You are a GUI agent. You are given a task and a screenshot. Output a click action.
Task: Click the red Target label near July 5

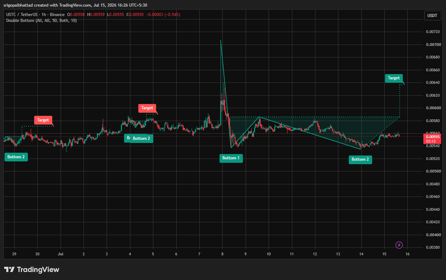(147, 108)
